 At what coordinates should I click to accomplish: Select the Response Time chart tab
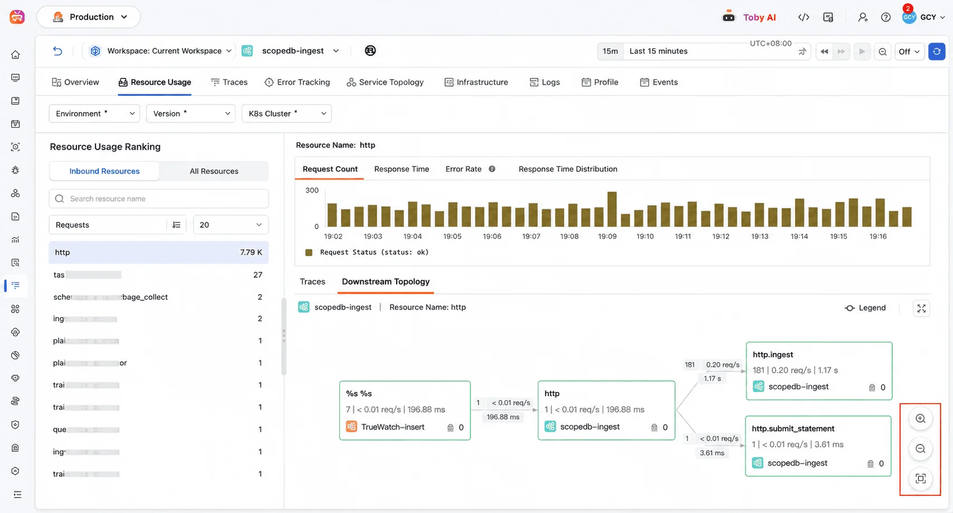[x=402, y=169]
